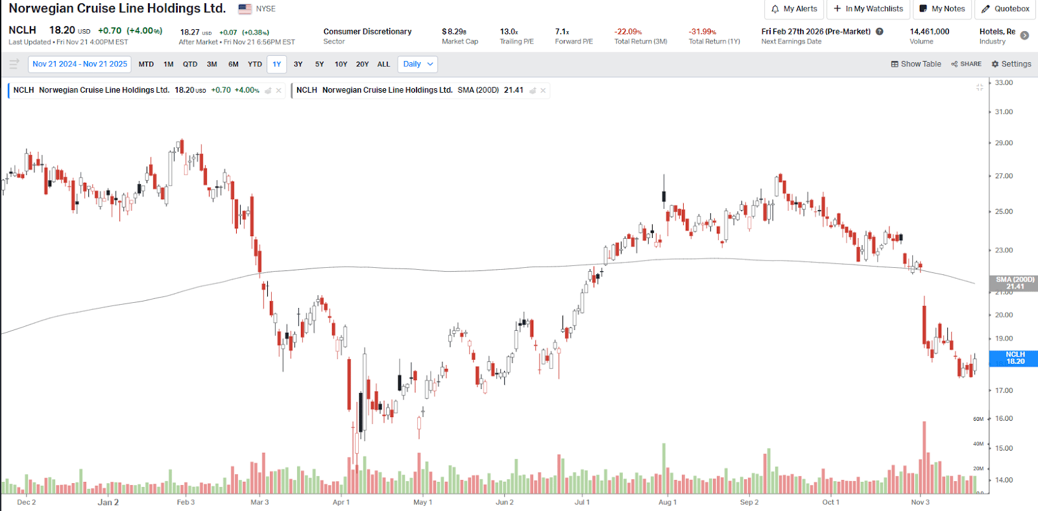The image size is (1038, 511).
Task: Click the United States flag icon beside NYSE
Action: coord(245,9)
